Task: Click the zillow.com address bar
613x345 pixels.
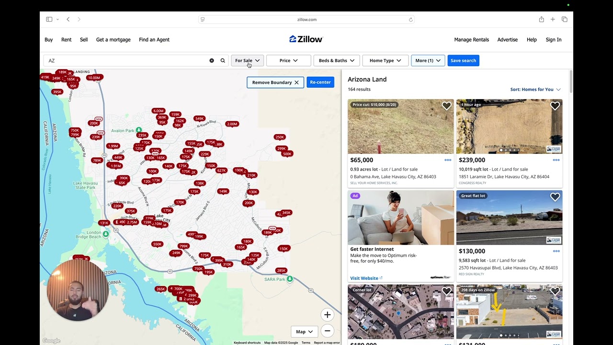Action: 306,20
